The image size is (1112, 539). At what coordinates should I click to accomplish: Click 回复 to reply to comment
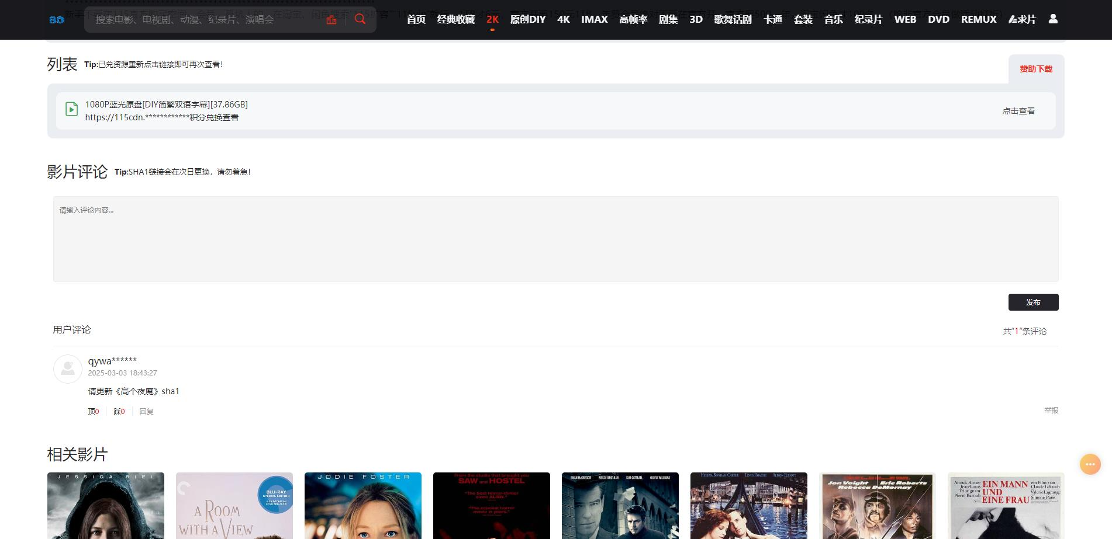coord(146,412)
